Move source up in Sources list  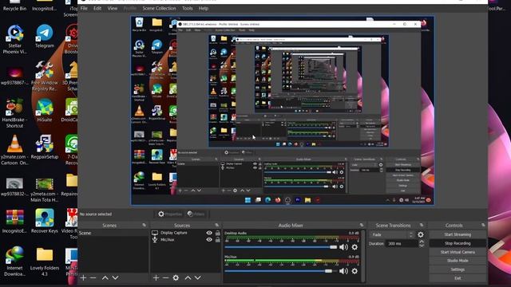tap(188, 277)
